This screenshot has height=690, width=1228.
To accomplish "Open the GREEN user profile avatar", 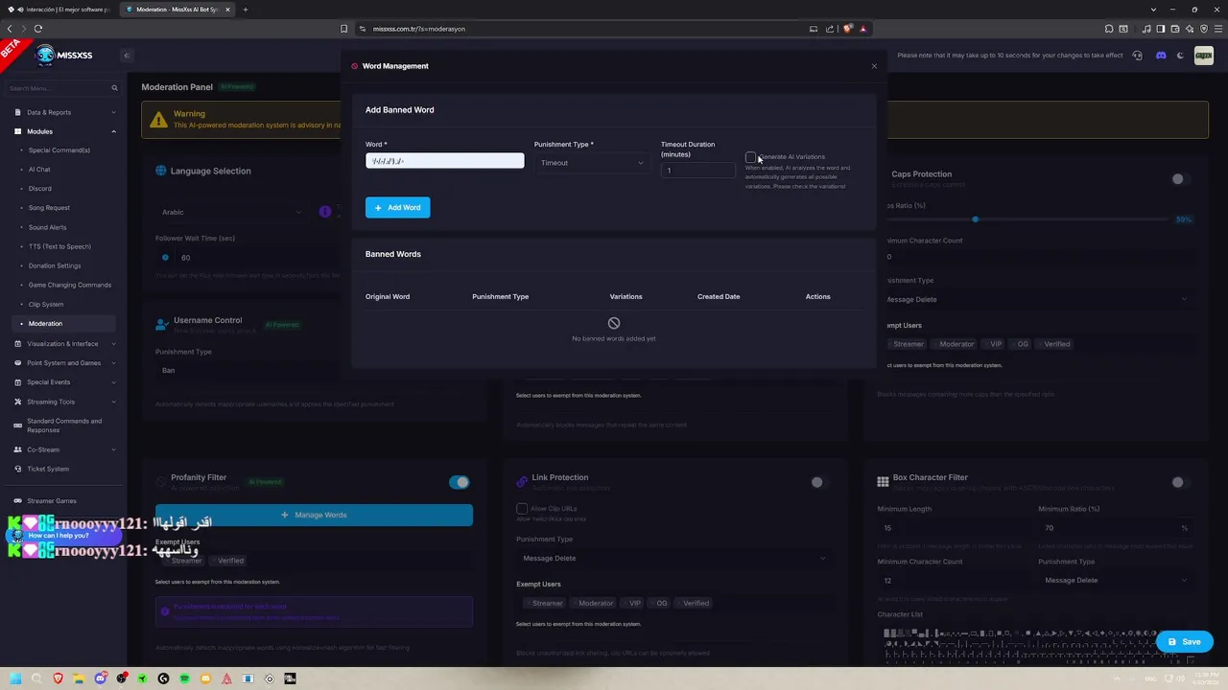I will 1204,56.
